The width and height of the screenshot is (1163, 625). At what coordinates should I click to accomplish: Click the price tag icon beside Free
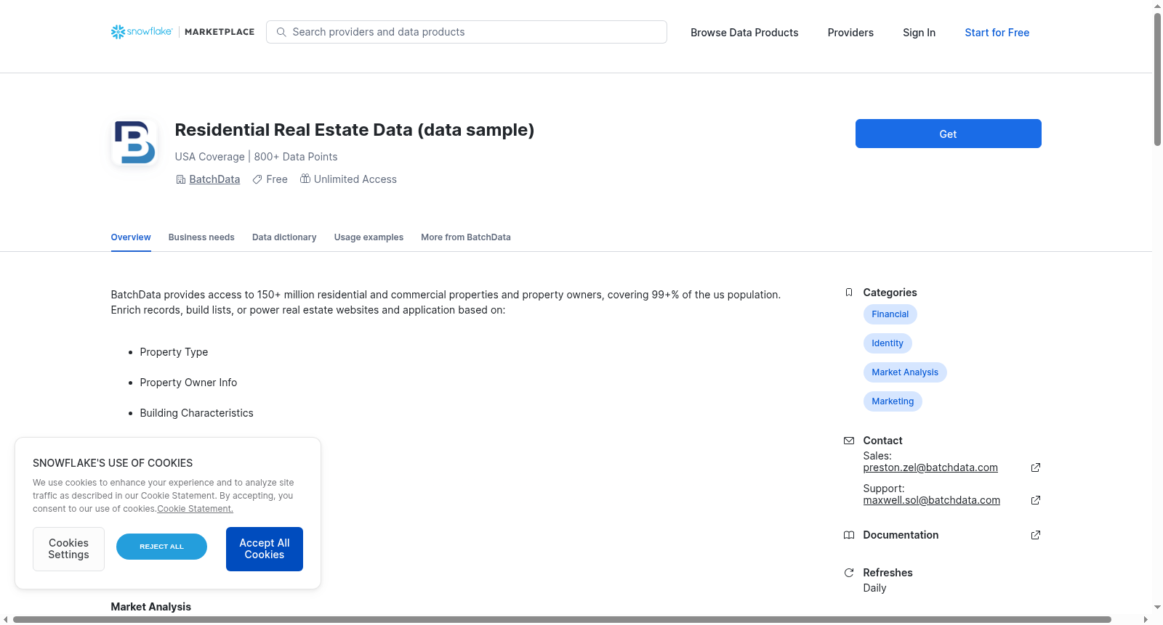click(x=257, y=179)
